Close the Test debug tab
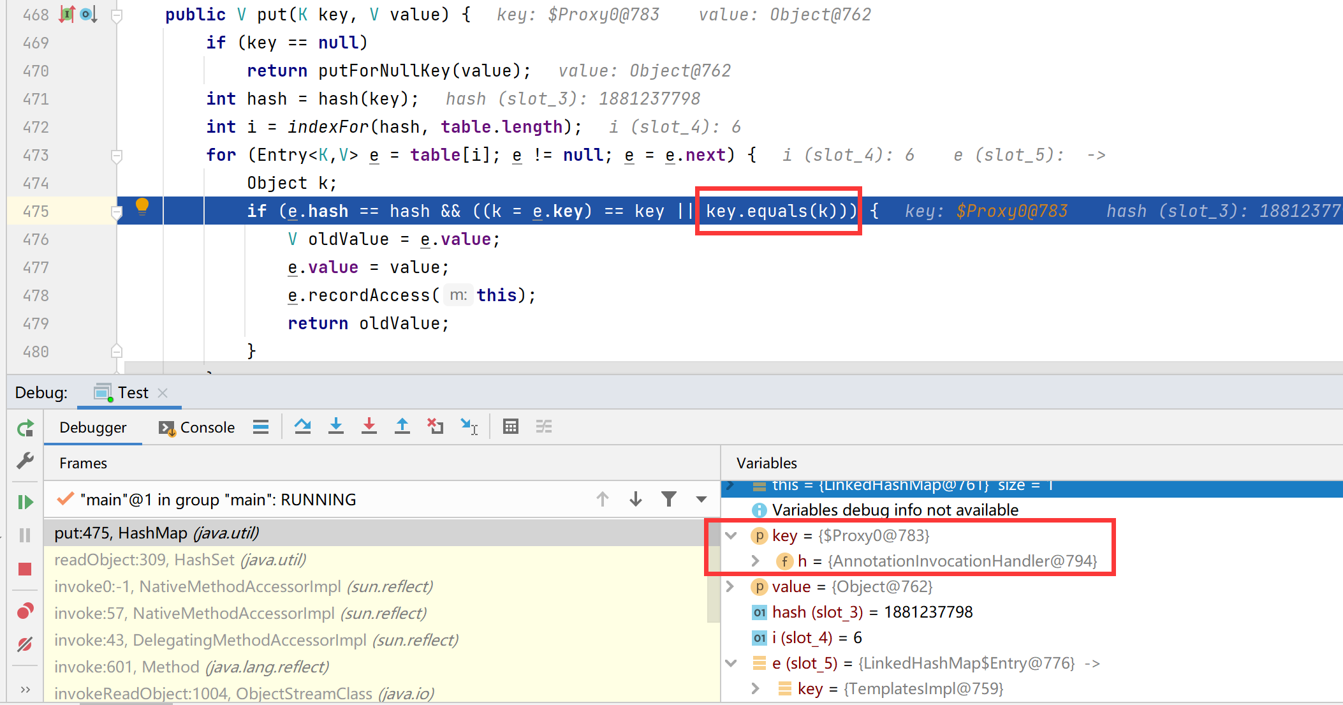 [x=163, y=393]
